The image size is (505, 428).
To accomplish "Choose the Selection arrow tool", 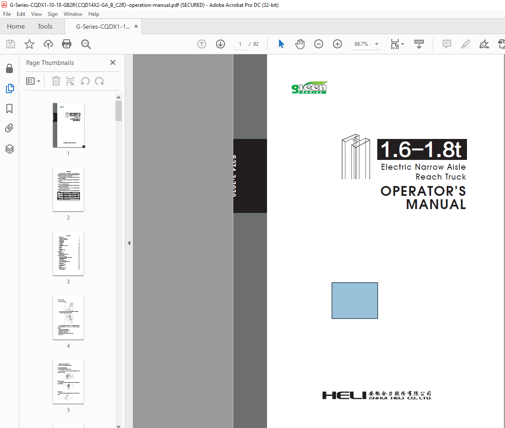I will pos(281,44).
